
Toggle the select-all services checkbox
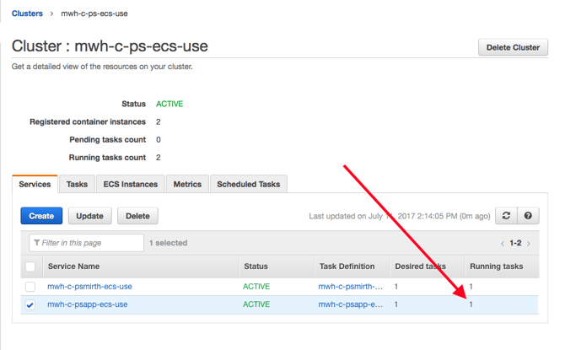click(x=30, y=267)
